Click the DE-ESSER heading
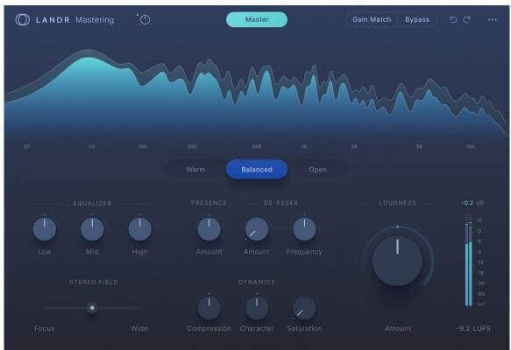This screenshot has height=350, width=511. pyautogui.click(x=281, y=203)
